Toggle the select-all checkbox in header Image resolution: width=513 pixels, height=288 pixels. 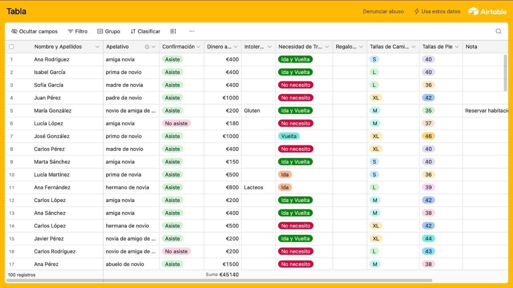[x=12, y=47]
